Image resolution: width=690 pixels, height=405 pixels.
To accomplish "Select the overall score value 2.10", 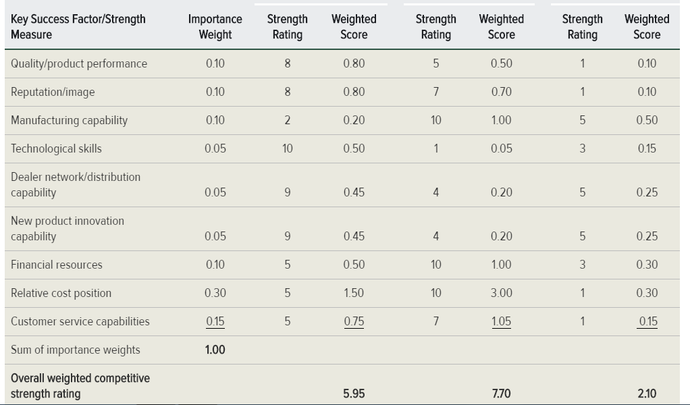I will point(647,394).
